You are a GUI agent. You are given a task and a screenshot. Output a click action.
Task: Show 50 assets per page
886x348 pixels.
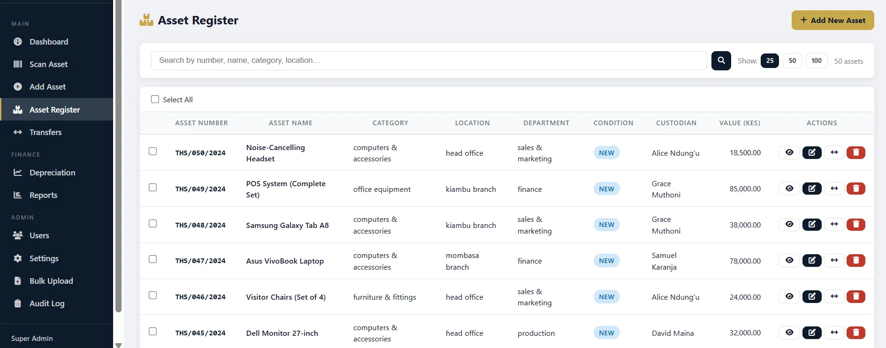pos(792,61)
